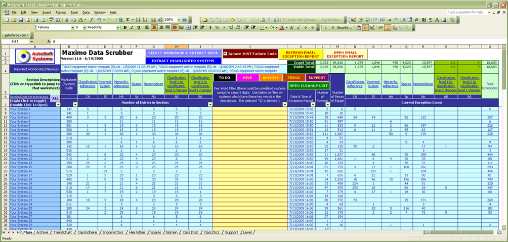
Task: Open the Format menu
Action: coord(61,12)
